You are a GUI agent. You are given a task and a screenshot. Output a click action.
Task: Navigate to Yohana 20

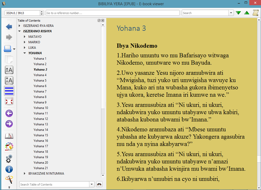(x=41, y=163)
